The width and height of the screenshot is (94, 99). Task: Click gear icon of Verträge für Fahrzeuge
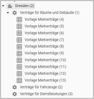coord(15,87)
